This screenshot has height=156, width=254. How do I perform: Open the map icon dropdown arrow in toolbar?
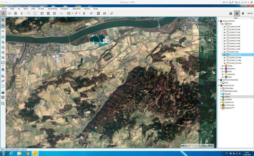coord(72,13)
